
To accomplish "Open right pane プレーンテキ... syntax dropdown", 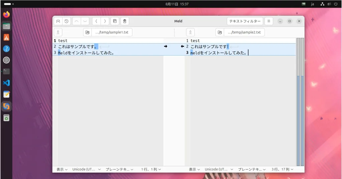I will point(252,169).
